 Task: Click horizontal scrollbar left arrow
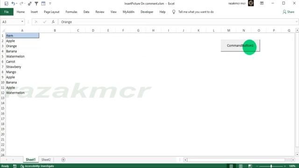coord(185,160)
